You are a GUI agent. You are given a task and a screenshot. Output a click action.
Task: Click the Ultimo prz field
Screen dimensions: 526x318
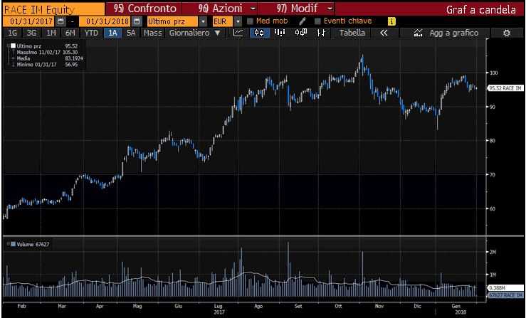point(173,21)
